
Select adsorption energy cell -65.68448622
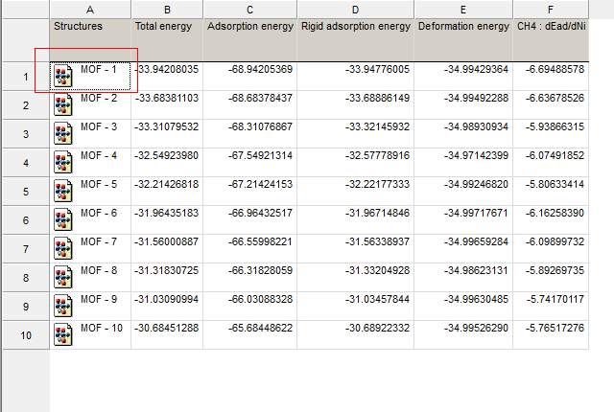point(249,335)
